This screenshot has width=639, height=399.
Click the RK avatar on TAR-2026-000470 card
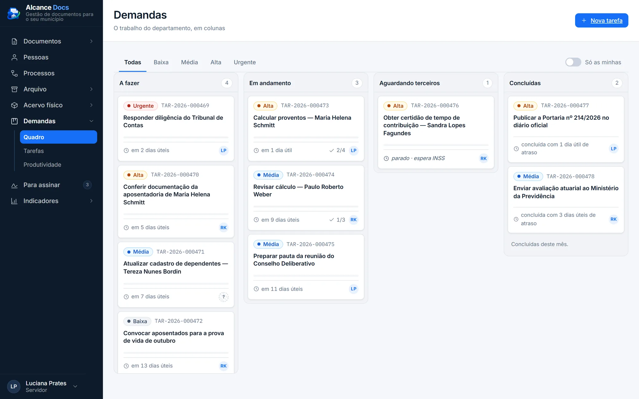click(x=223, y=227)
